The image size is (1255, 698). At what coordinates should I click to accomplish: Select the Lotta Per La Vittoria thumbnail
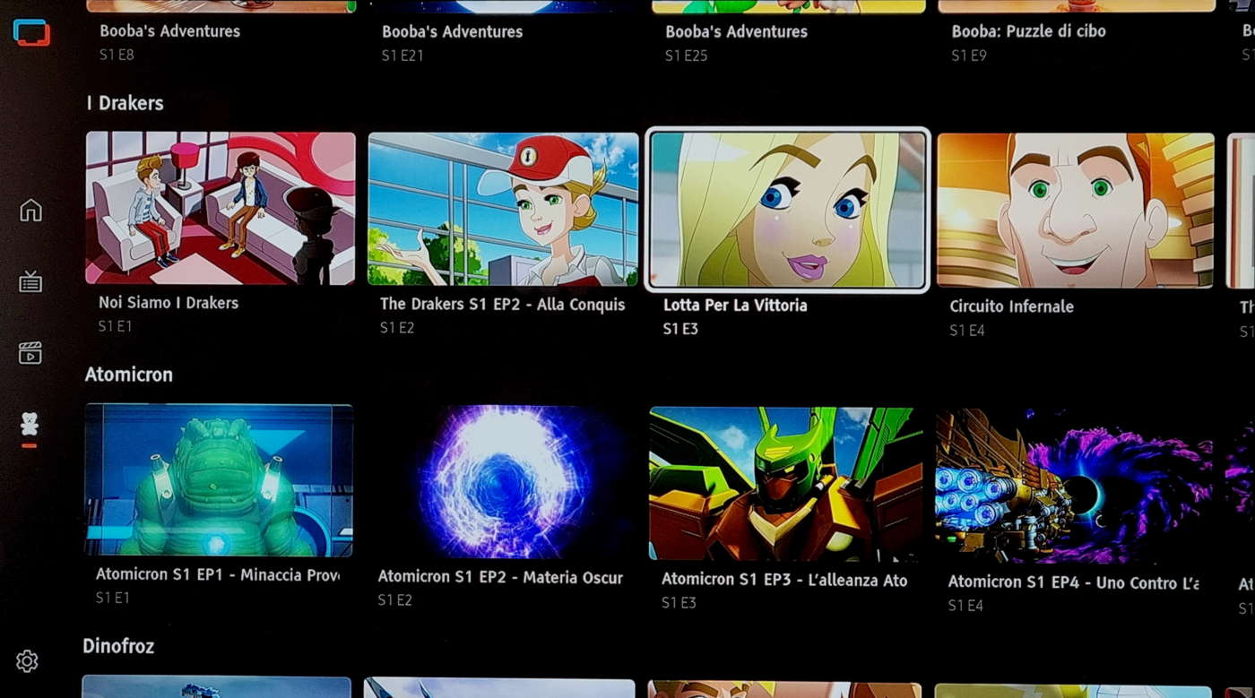click(x=788, y=210)
